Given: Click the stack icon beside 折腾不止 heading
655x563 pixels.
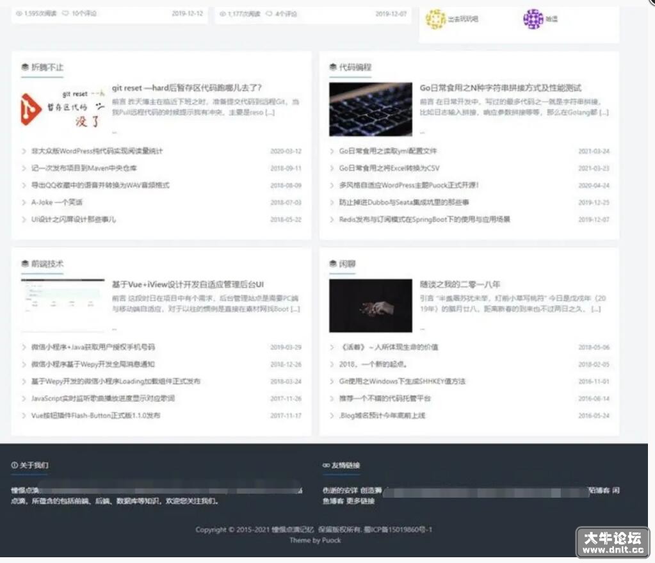Looking at the screenshot, I should 25,67.
